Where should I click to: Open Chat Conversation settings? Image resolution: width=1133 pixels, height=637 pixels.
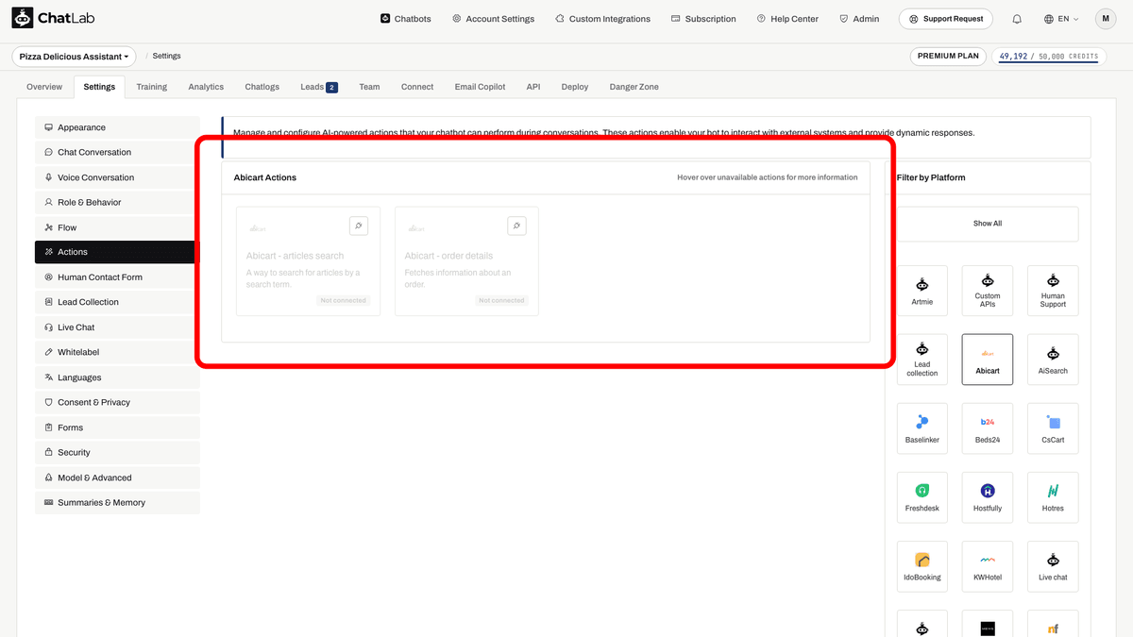pyautogui.click(x=117, y=152)
